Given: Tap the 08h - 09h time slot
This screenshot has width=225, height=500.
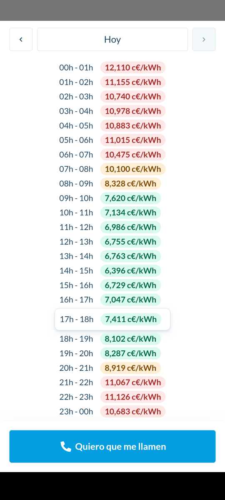Looking at the screenshot, I should click(76, 184).
